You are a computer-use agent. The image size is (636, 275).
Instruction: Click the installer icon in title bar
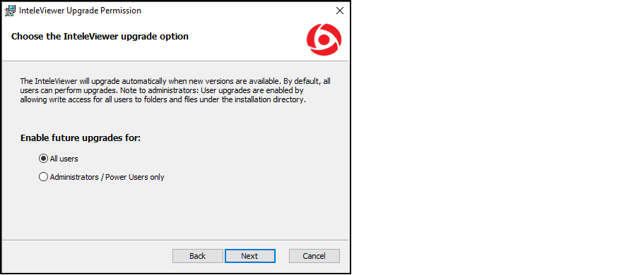(10, 11)
